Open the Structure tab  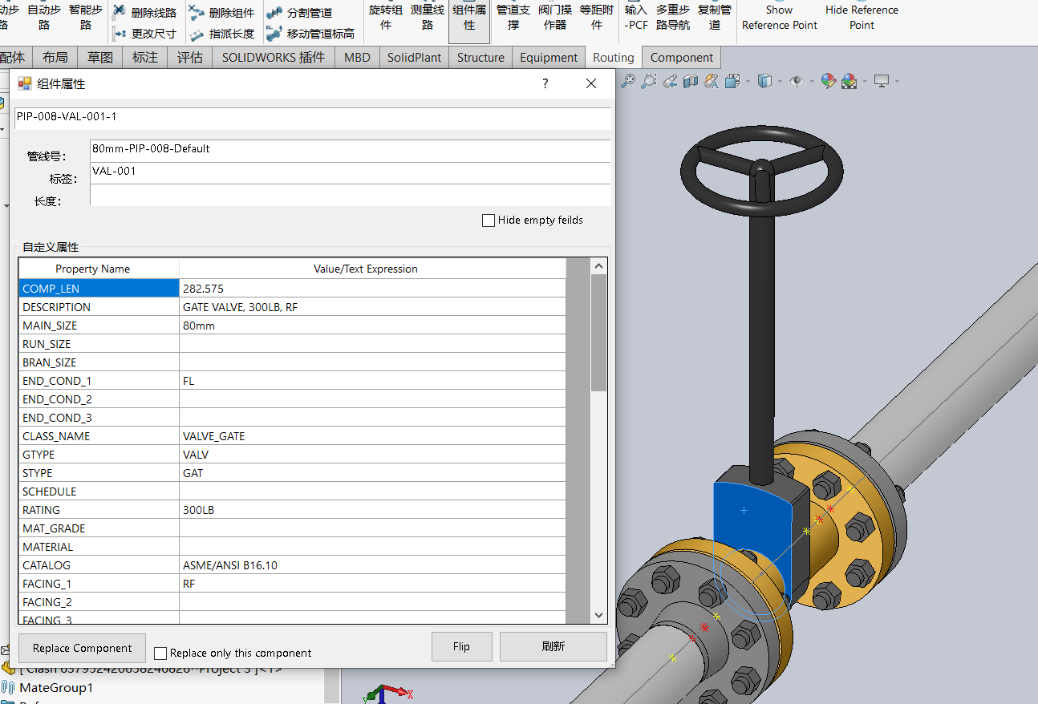tap(480, 58)
